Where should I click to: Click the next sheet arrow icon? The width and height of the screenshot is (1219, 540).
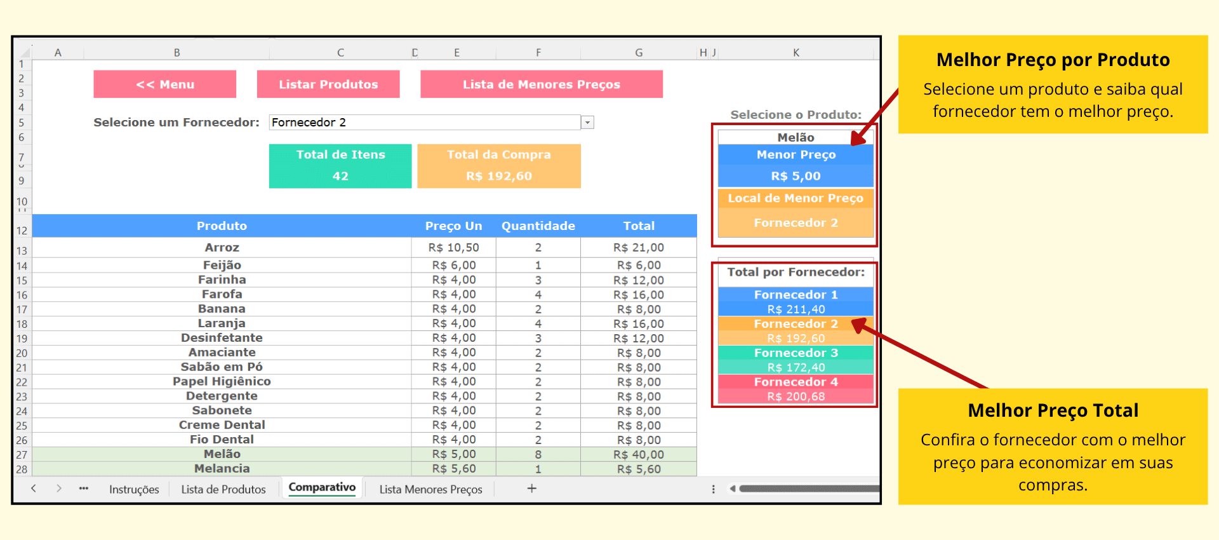point(59,489)
